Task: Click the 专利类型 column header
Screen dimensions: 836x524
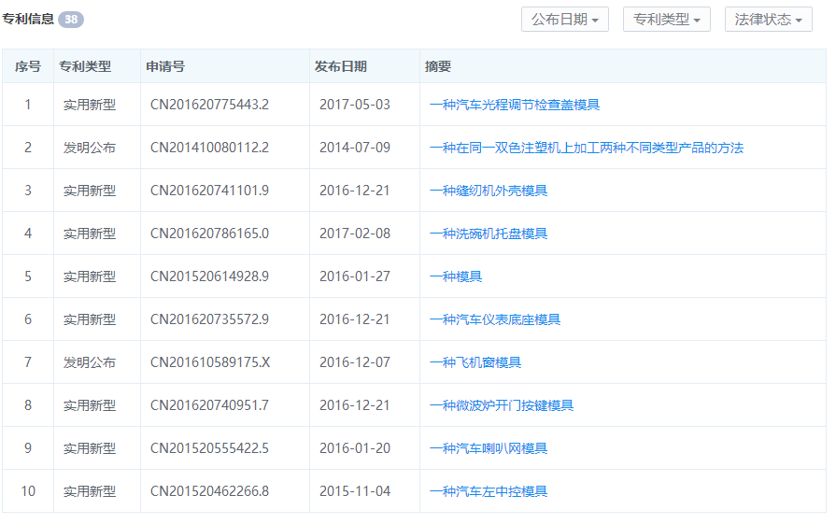Action: point(85,66)
